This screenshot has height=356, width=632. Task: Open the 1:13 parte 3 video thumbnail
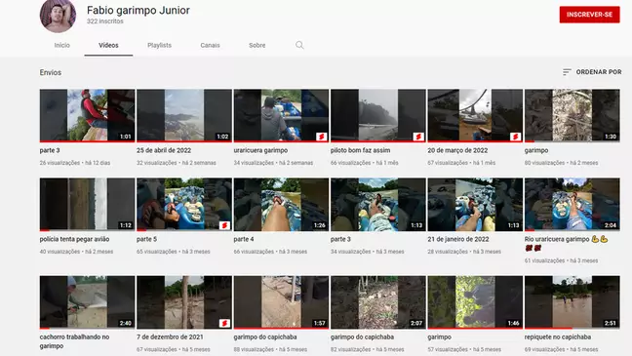pyautogui.click(x=378, y=205)
